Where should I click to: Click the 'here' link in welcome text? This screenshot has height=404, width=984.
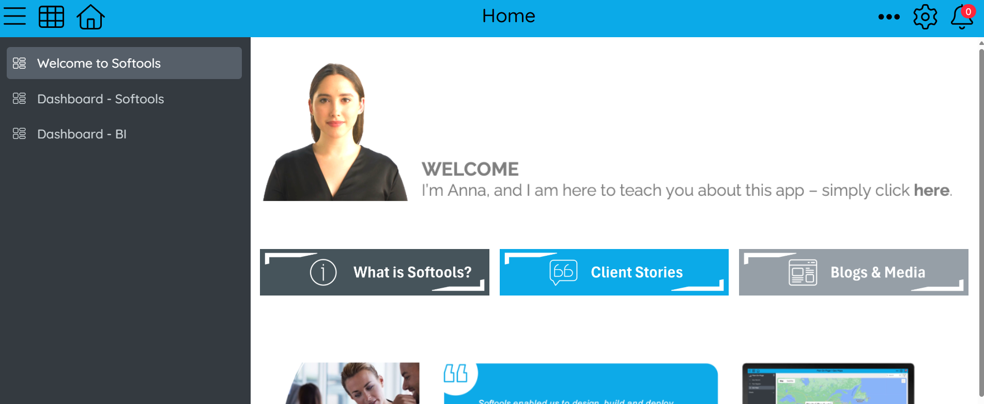(931, 190)
